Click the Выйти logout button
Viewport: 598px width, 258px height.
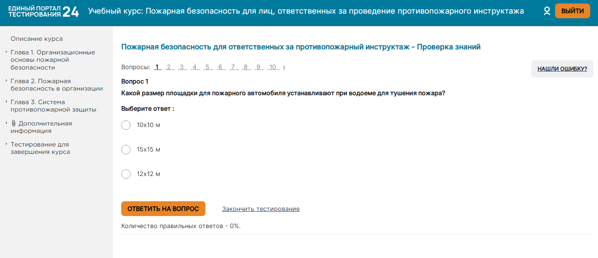(x=572, y=11)
